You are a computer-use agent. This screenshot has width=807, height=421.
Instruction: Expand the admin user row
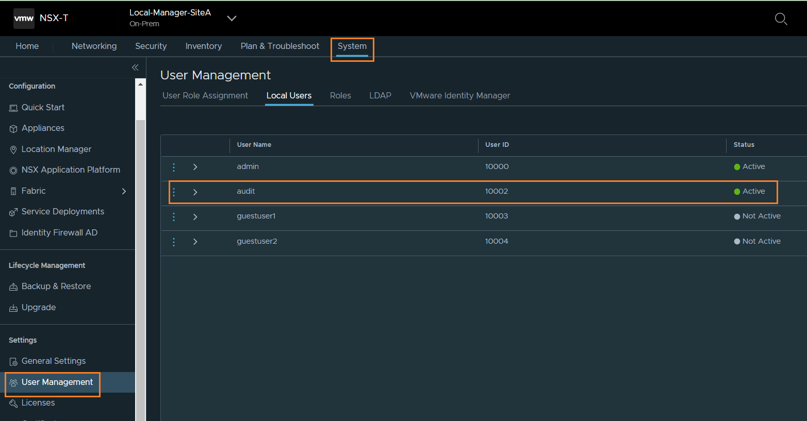click(195, 167)
